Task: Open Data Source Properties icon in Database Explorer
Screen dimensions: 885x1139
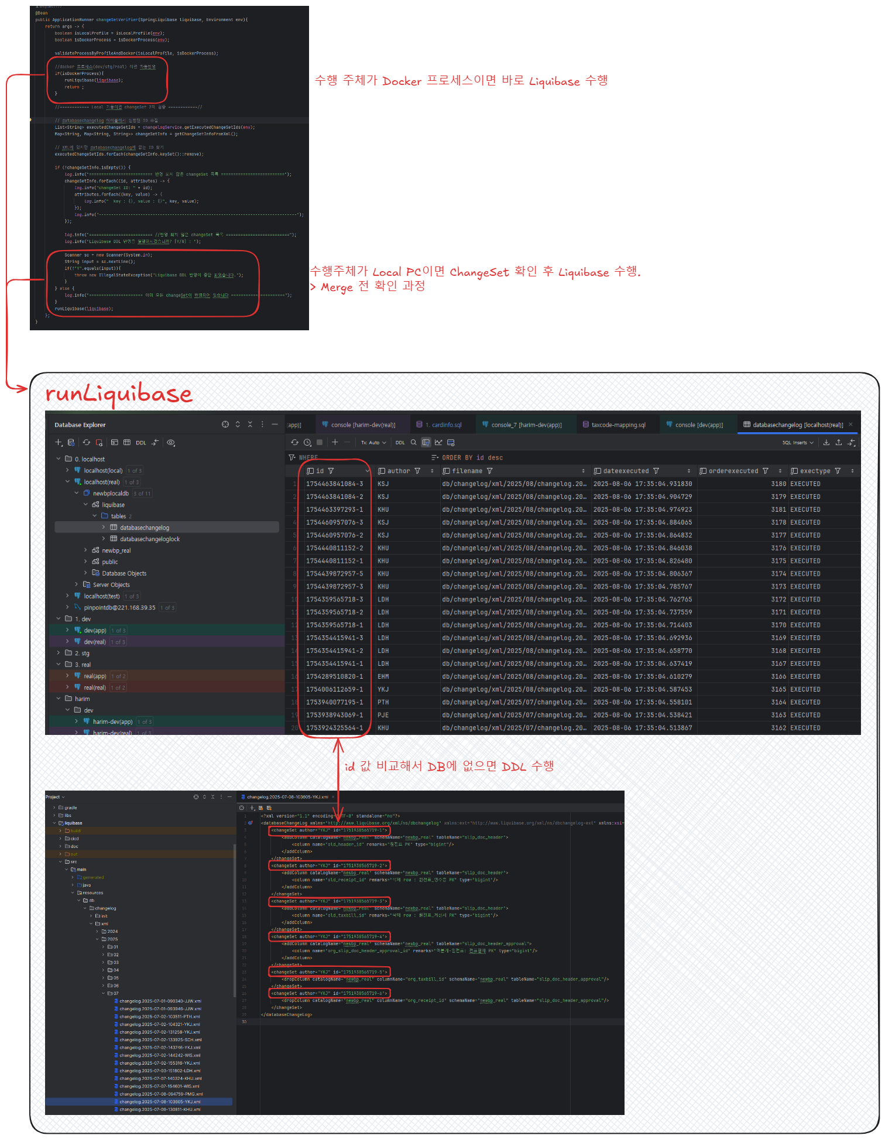Action: [x=71, y=443]
